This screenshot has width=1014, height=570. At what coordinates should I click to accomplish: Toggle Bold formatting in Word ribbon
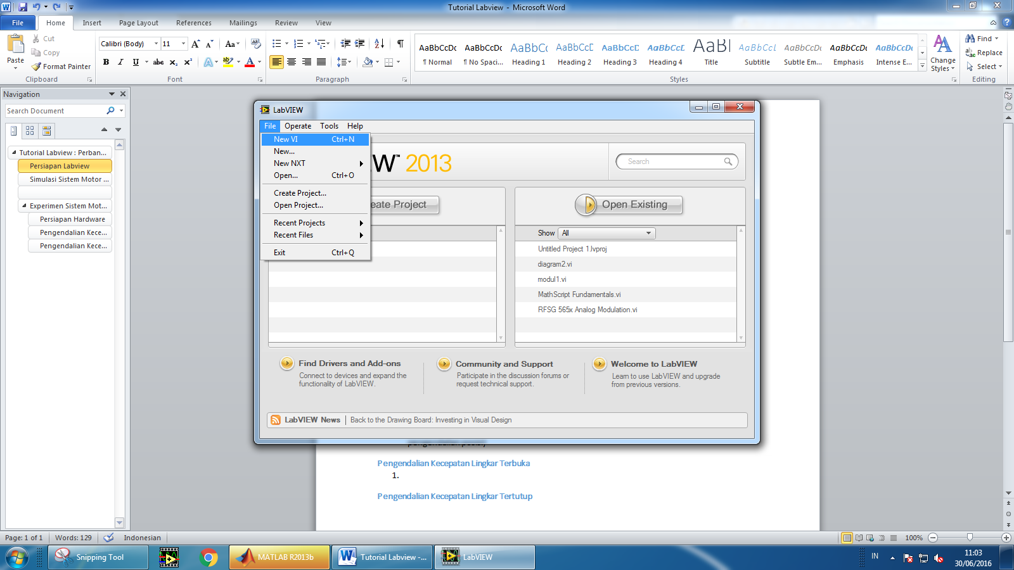pos(106,62)
